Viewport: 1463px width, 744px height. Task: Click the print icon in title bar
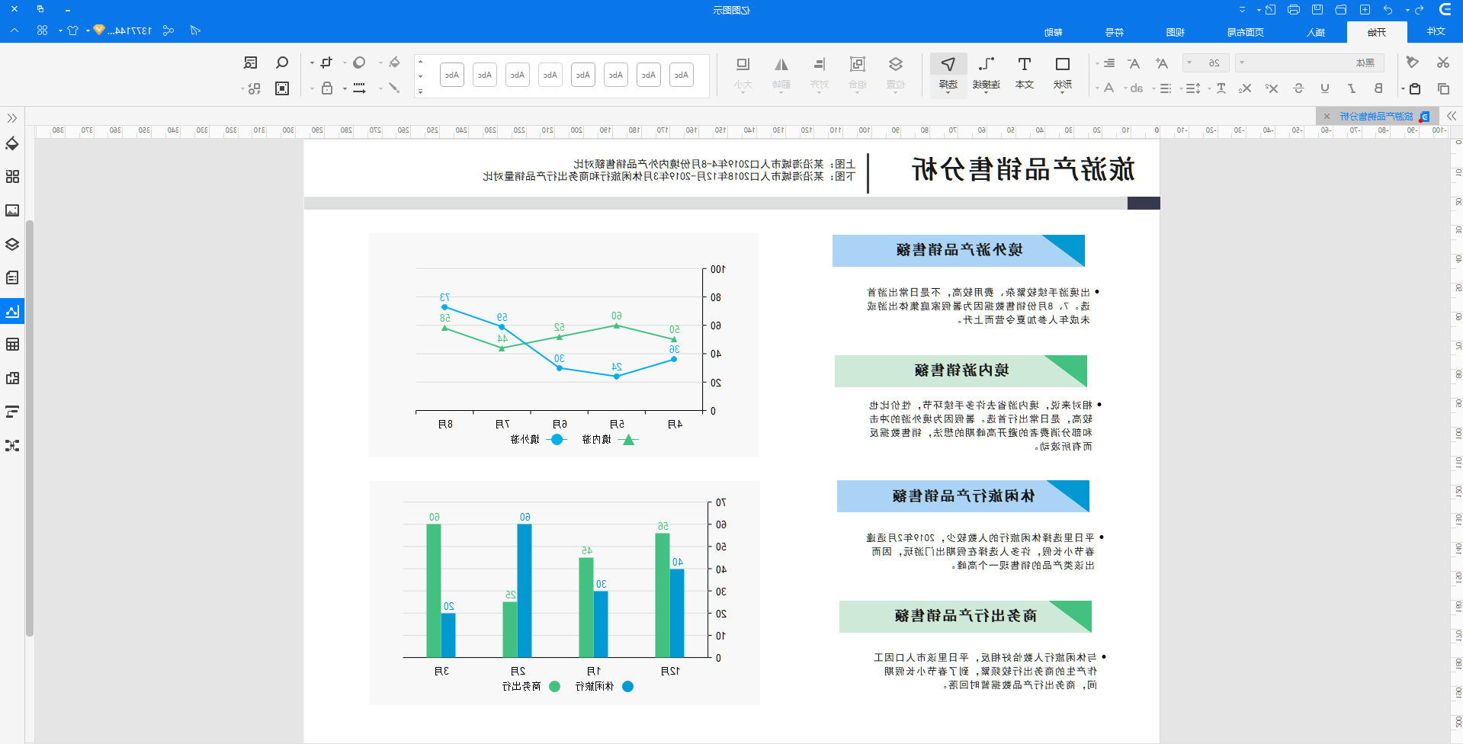(1294, 10)
